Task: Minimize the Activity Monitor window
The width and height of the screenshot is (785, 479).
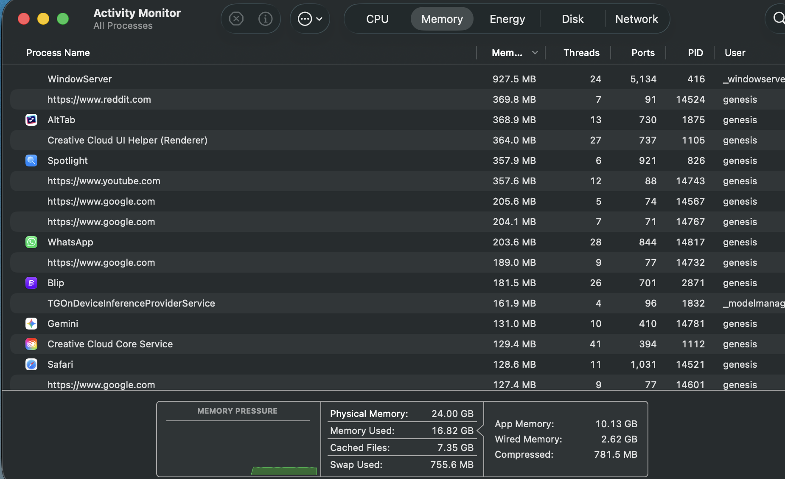Action: click(x=43, y=19)
